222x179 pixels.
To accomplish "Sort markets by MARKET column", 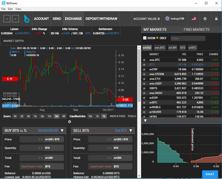I will (154, 54).
